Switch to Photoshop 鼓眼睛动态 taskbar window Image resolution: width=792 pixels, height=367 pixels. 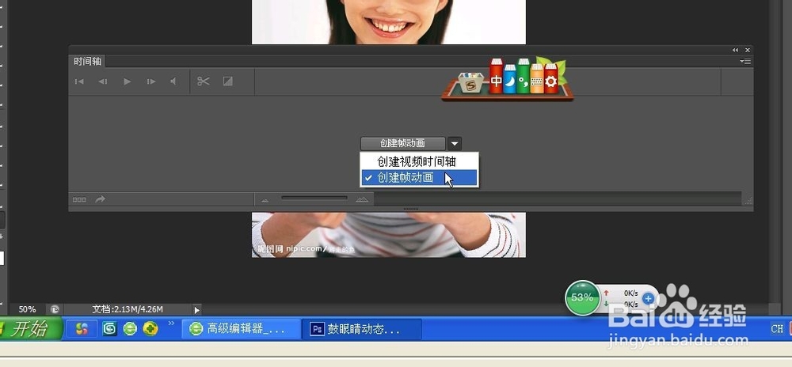coord(362,329)
